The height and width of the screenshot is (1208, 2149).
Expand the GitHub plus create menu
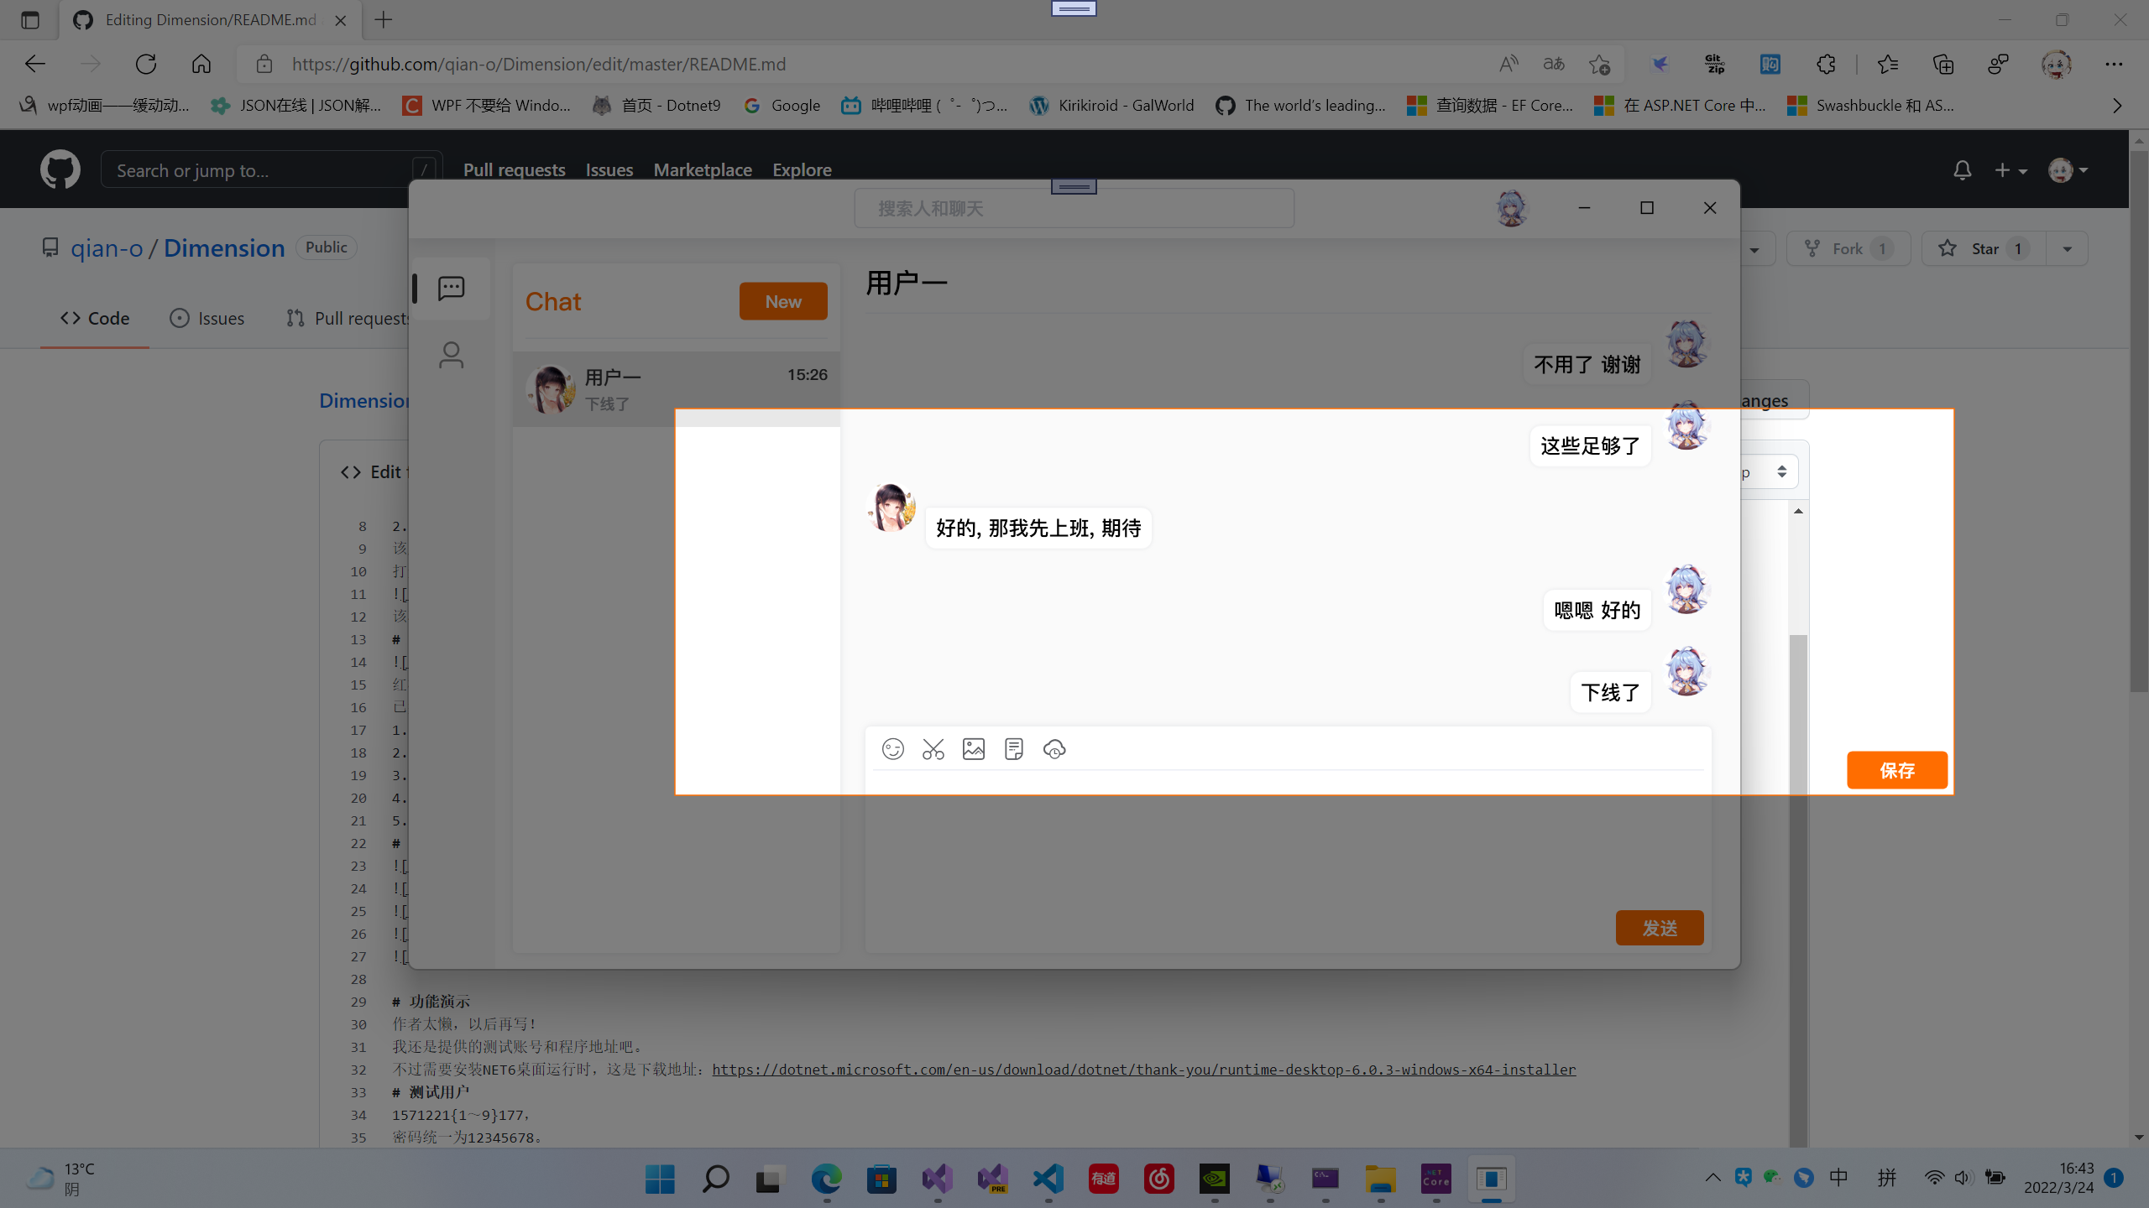point(2010,170)
